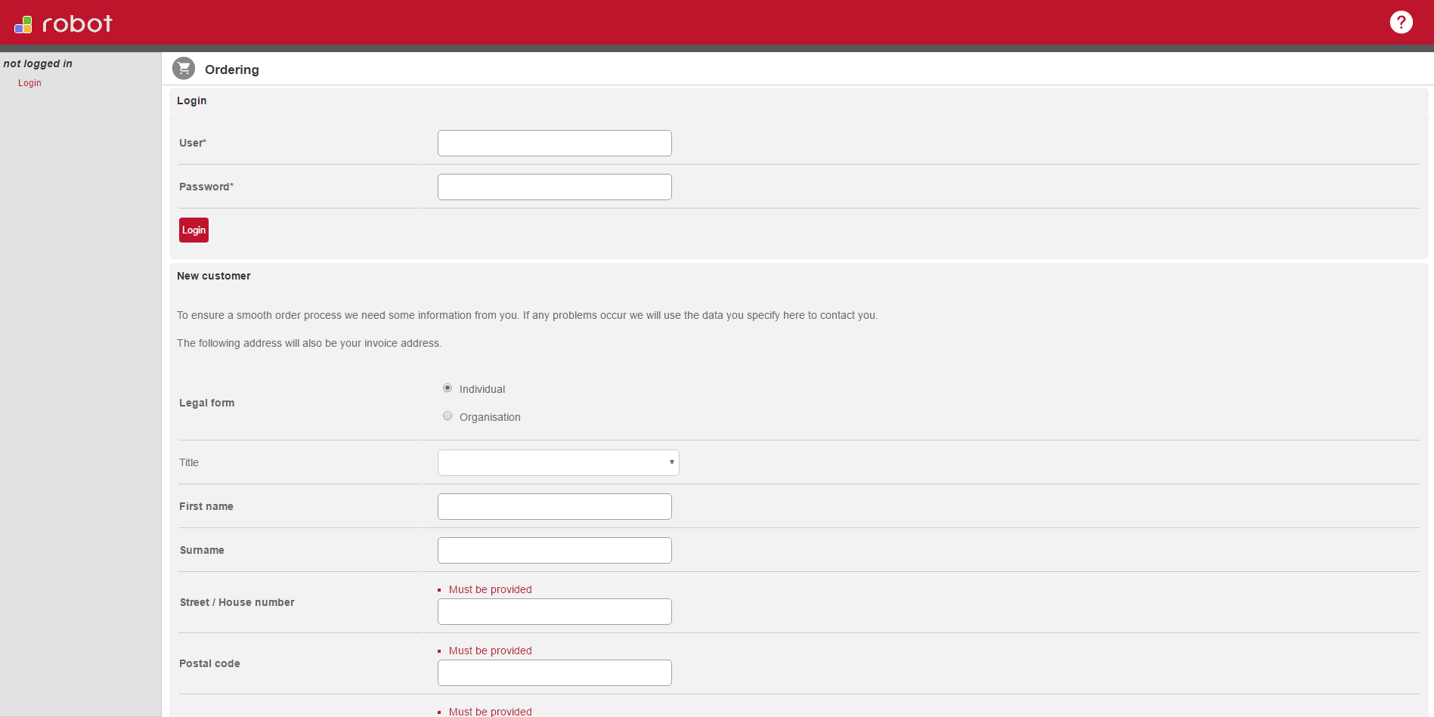Click the "Surname" label

tap(202, 550)
